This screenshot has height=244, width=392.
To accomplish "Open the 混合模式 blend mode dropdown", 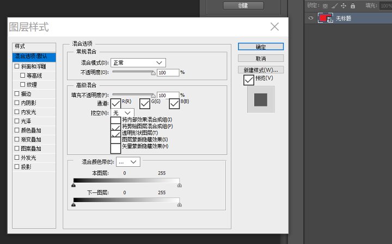I will [x=138, y=63].
